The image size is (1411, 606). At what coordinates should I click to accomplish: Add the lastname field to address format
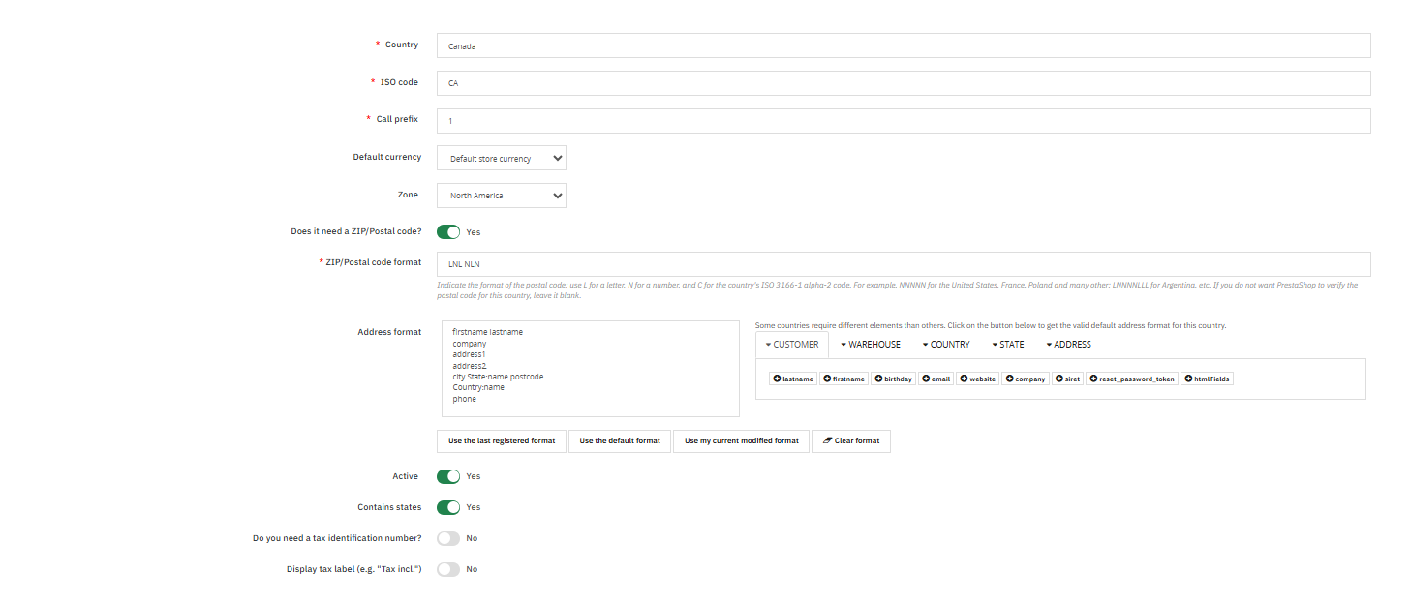tap(793, 379)
